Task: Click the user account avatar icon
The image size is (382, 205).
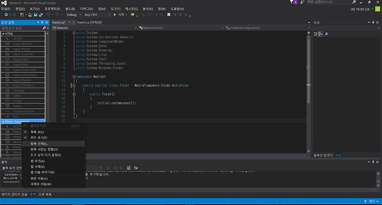Action: (x=378, y=9)
